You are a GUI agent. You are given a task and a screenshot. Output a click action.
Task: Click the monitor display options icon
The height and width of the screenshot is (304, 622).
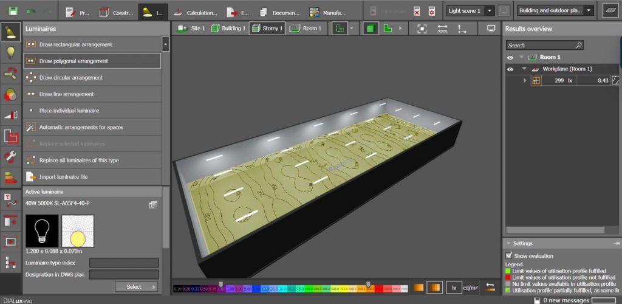coord(491,28)
